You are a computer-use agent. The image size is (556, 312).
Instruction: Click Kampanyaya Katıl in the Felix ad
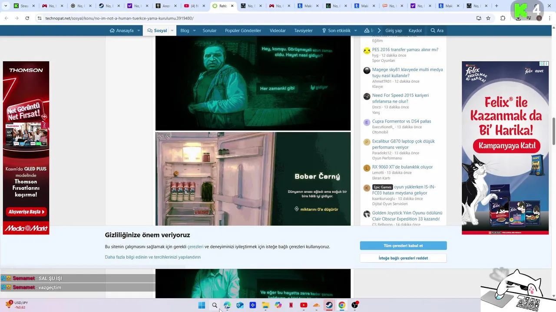tap(506, 146)
